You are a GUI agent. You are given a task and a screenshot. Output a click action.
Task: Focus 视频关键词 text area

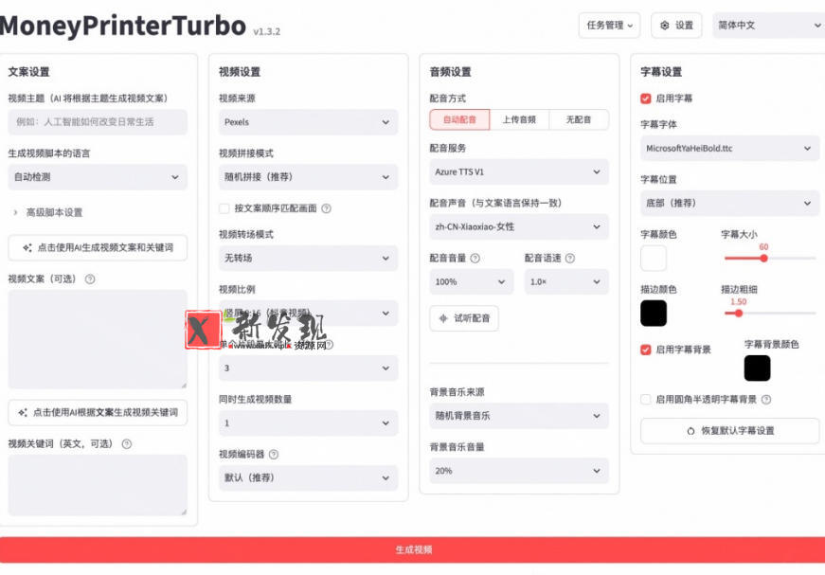pyautogui.click(x=98, y=485)
